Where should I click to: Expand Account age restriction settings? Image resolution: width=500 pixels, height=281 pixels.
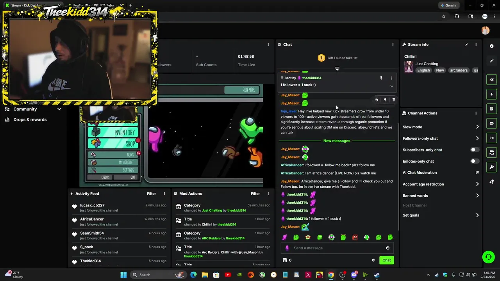pyautogui.click(x=477, y=184)
